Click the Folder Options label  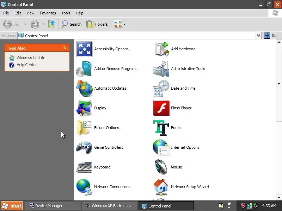coord(106,128)
